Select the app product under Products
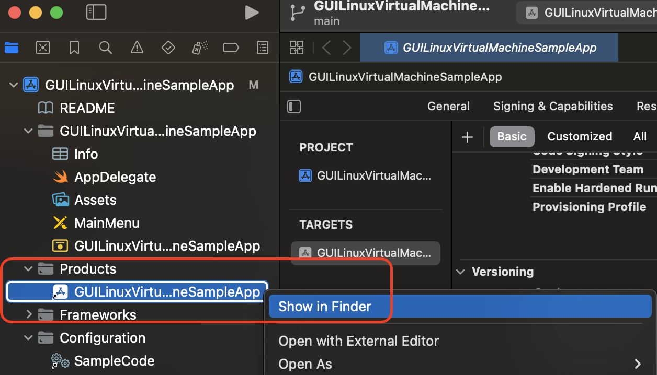 [137, 292]
